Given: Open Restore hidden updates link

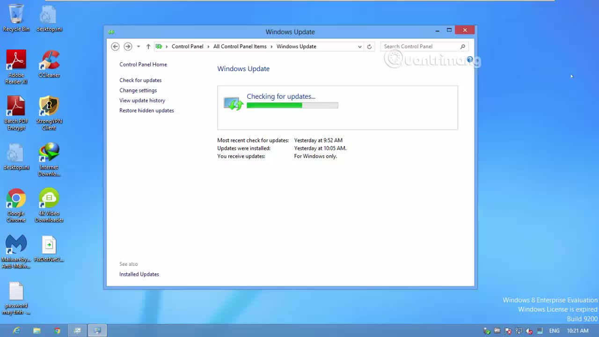Looking at the screenshot, I should (146, 110).
